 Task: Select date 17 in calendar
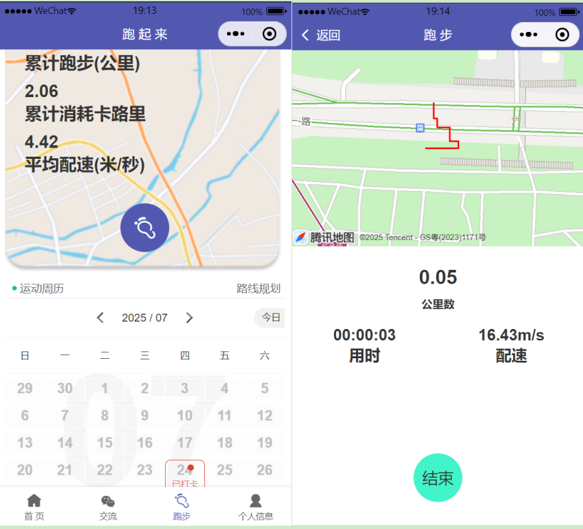[x=185, y=443]
